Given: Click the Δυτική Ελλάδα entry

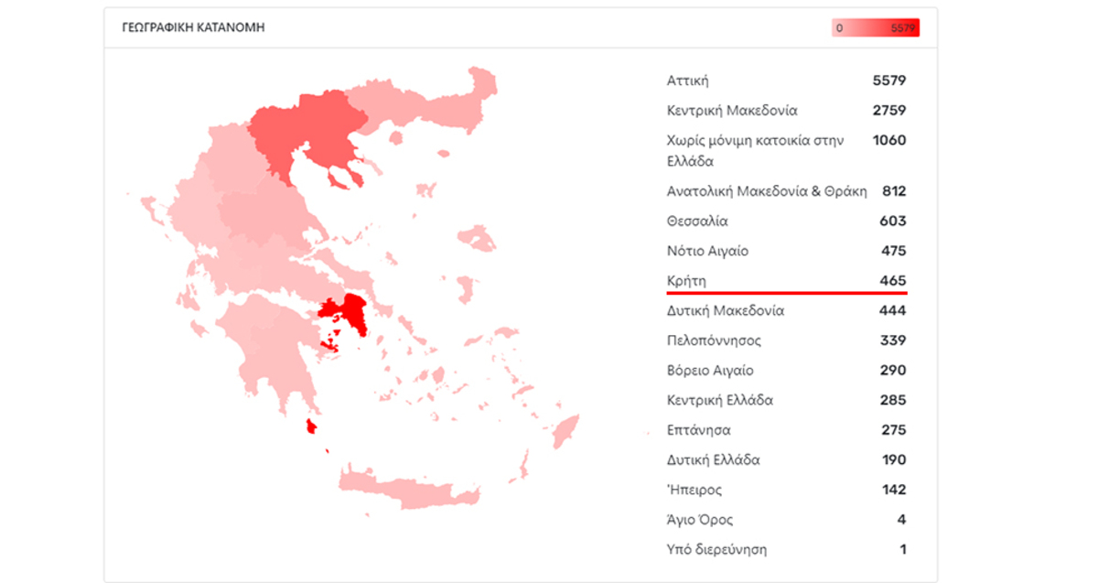Looking at the screenshot, I should (786, 459).
